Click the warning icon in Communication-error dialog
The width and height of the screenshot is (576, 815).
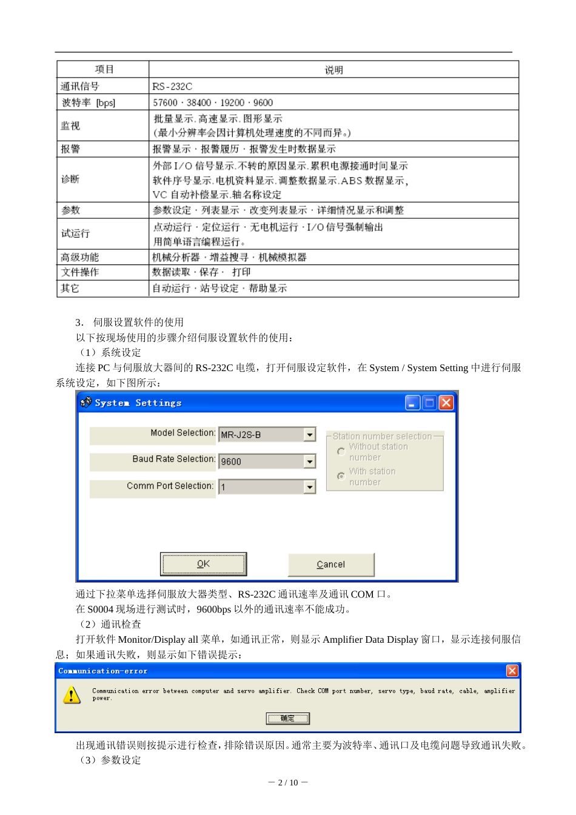(72, 695)
